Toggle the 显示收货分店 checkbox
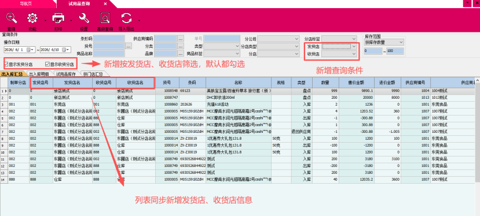 (x=47, y=64)
